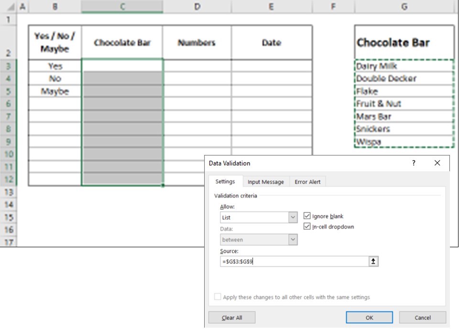459x330 pixels.
Task: Toggle the Ignore blank checkbox
Action: 307,216
